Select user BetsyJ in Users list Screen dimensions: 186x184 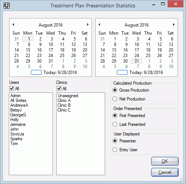16,110
